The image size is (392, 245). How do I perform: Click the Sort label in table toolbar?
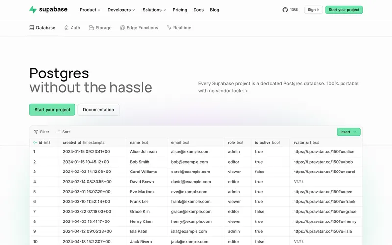point(66,132)
